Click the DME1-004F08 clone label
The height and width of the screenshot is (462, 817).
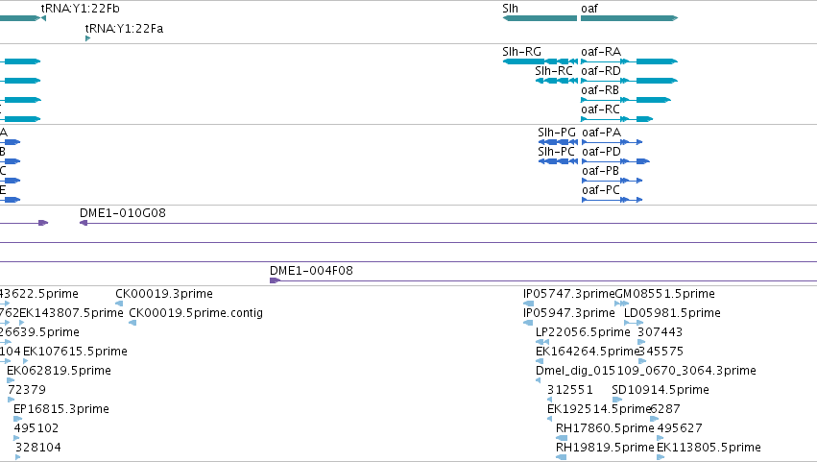tap(311, 271)
